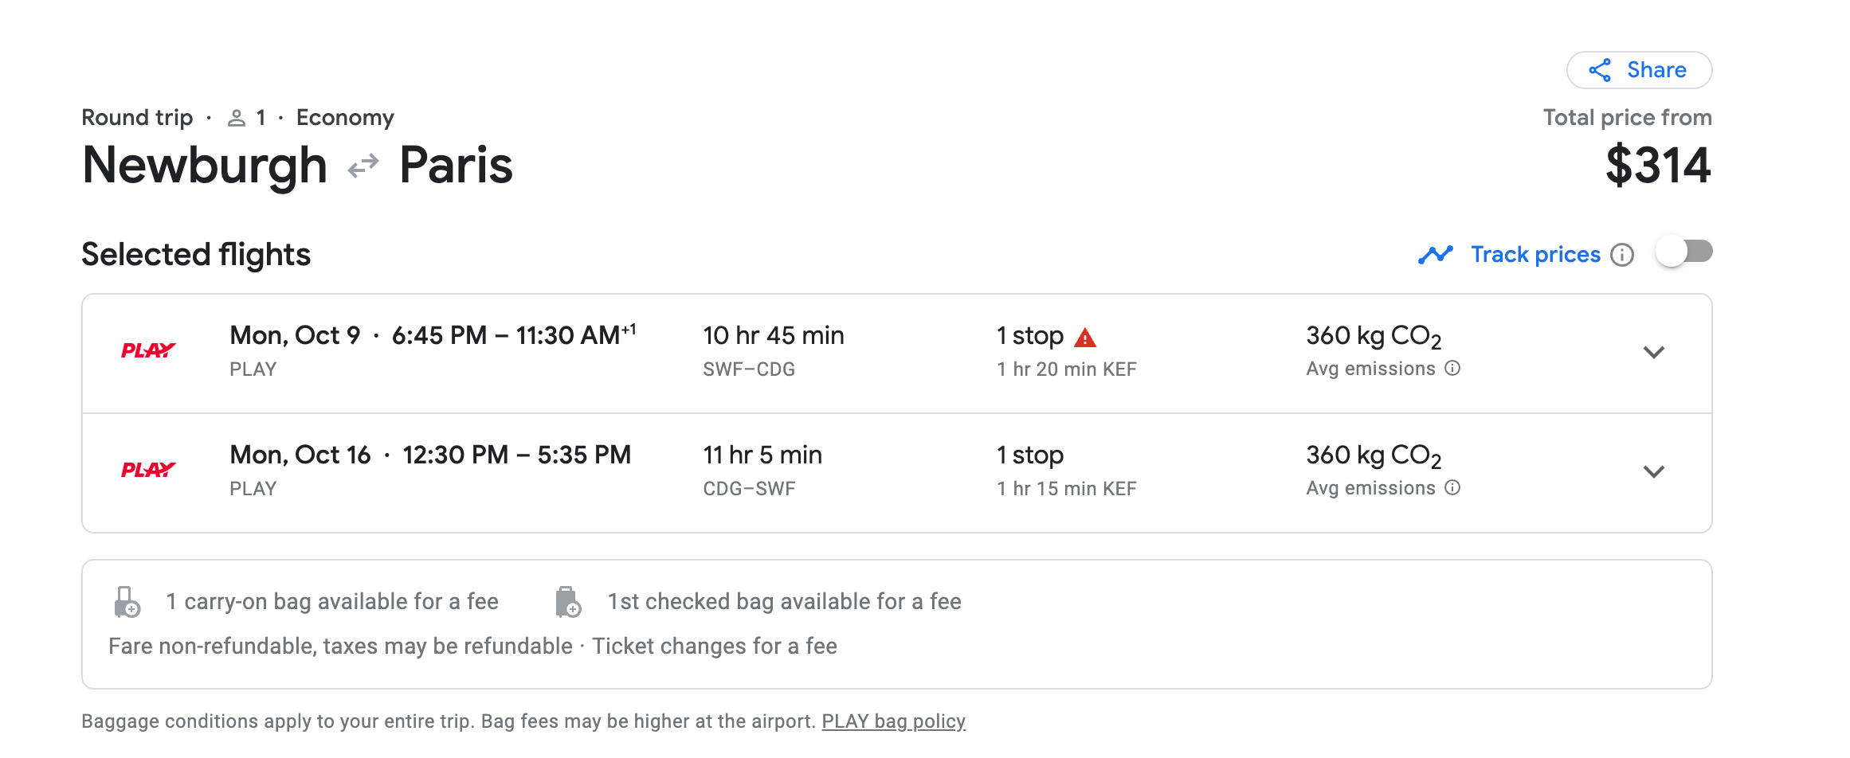This screenshot has width=1850, height=758.
Task: Click the round-trip arrows between Newburgh and Paris
Action: click(x=363, y=166)
